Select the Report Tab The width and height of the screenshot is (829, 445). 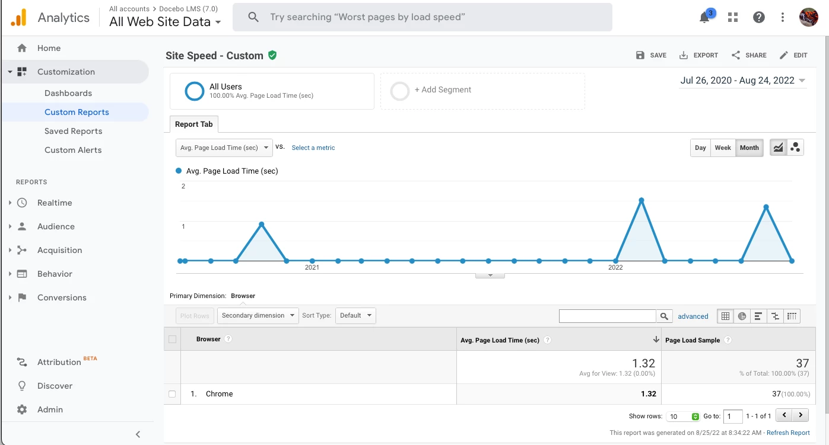[193, 124]
